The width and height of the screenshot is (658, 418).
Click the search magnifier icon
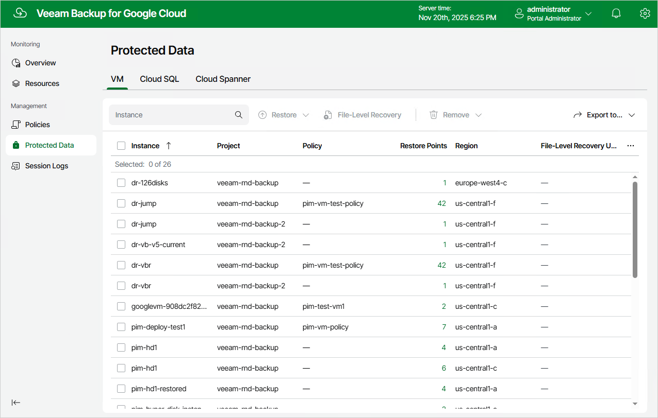coord(239,115)
